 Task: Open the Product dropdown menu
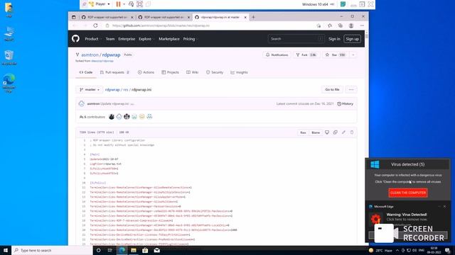pos(92,39)
